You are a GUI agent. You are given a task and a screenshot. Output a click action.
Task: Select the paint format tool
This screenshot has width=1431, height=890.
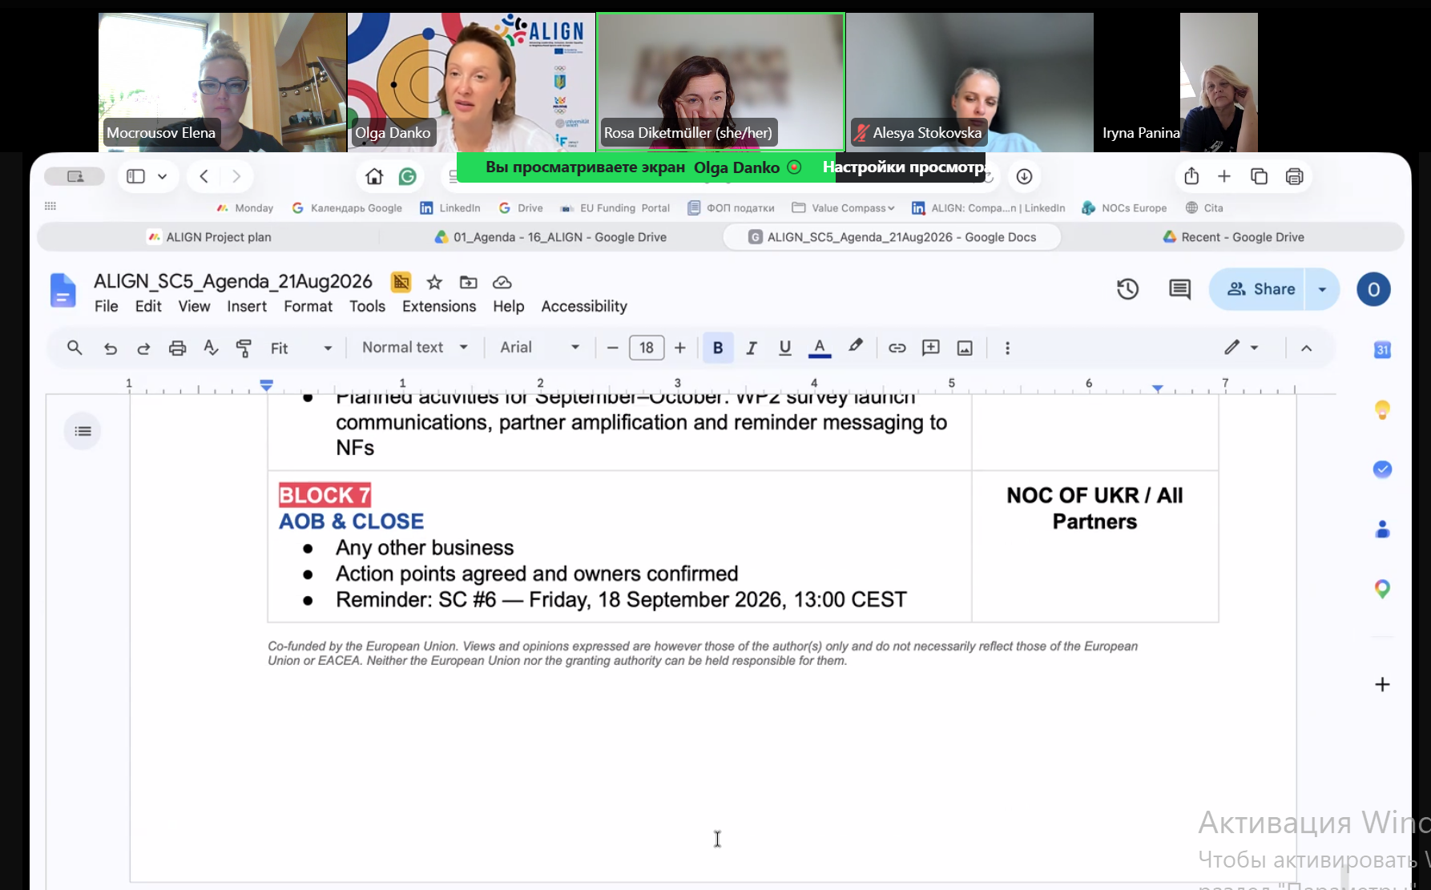244,348
